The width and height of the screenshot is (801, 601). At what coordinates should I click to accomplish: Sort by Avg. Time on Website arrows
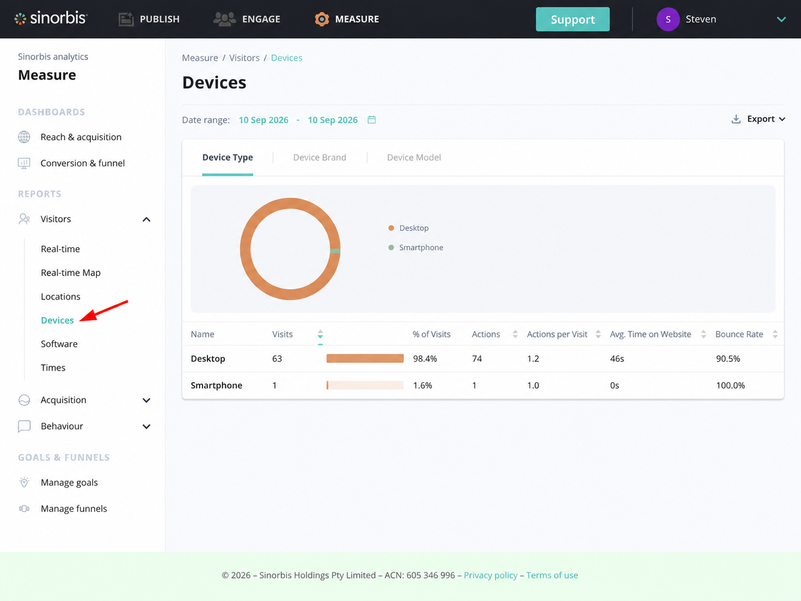point(703,334)
